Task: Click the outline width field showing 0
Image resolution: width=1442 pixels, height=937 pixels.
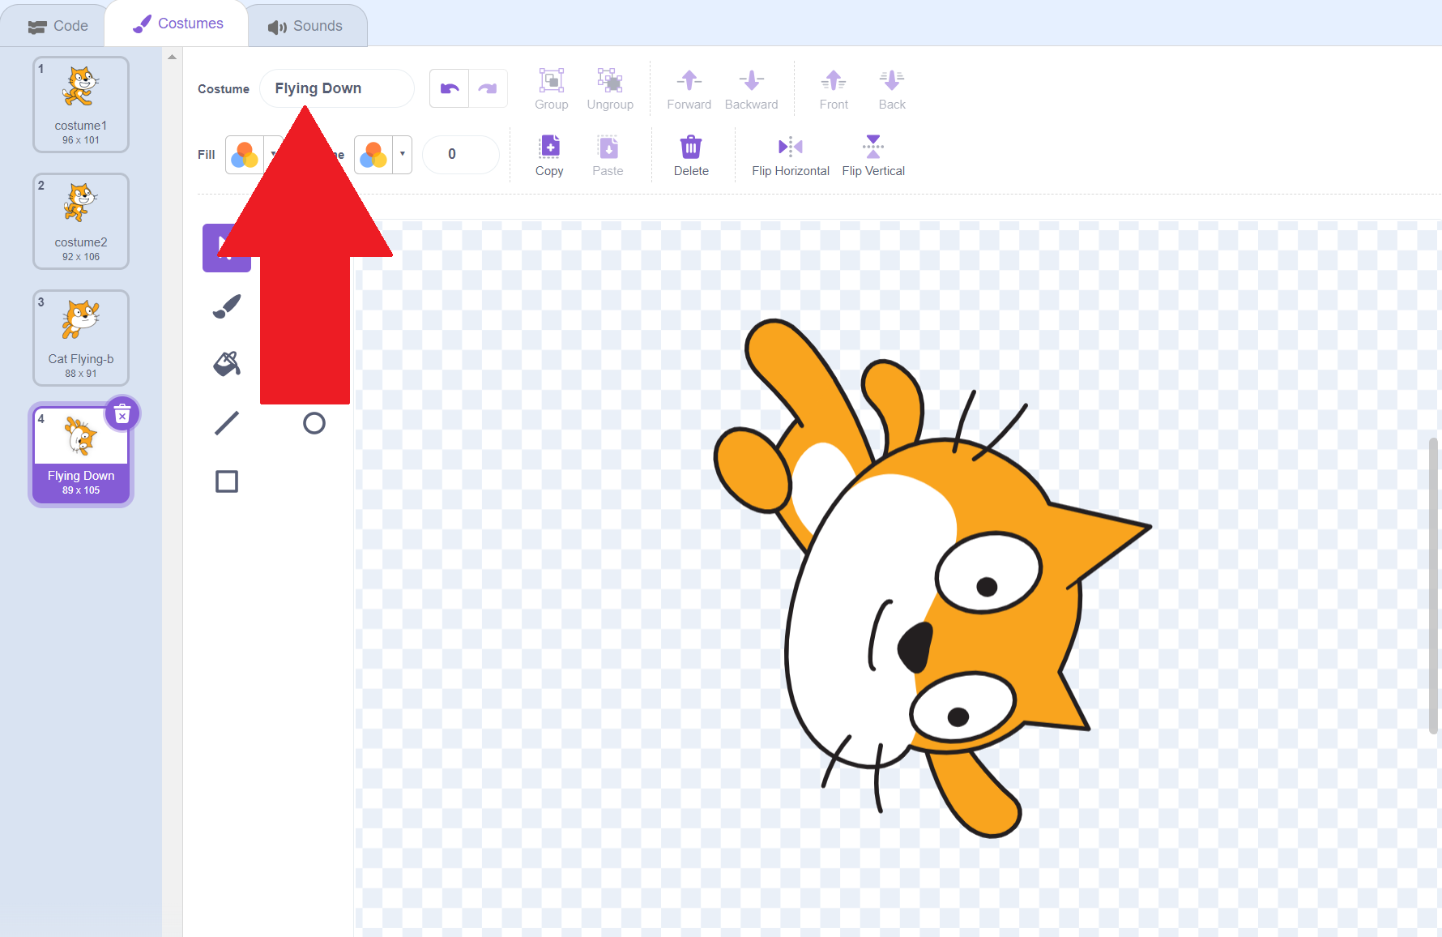Action: click(461, 154)
